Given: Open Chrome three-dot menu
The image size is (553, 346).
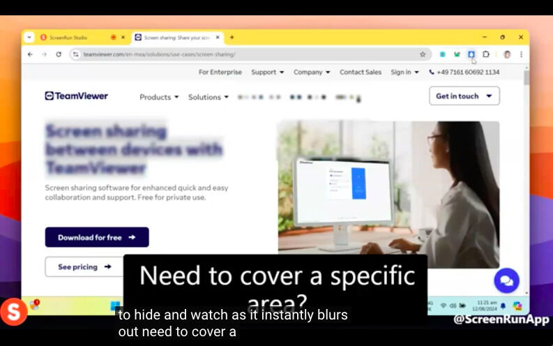Looking at the screenshot, I should [x=521, y=54].
